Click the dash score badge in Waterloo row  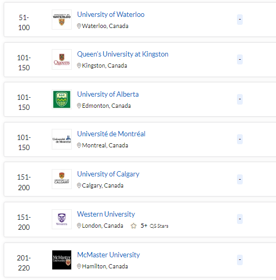[x=240, y=20]
